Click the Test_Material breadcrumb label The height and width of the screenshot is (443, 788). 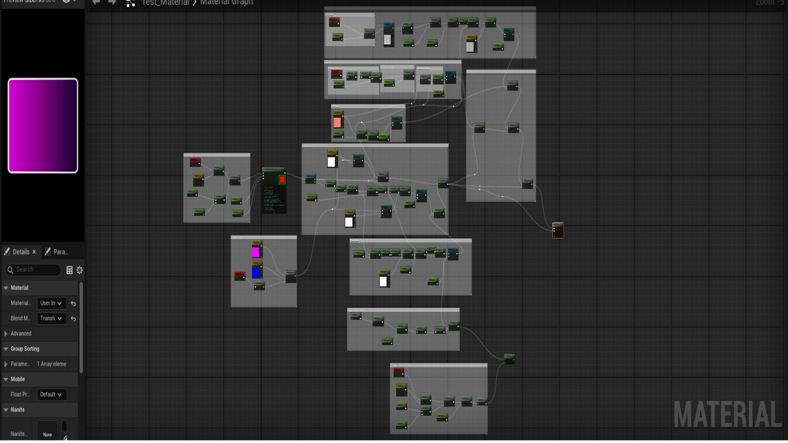(x=167, y=3)
